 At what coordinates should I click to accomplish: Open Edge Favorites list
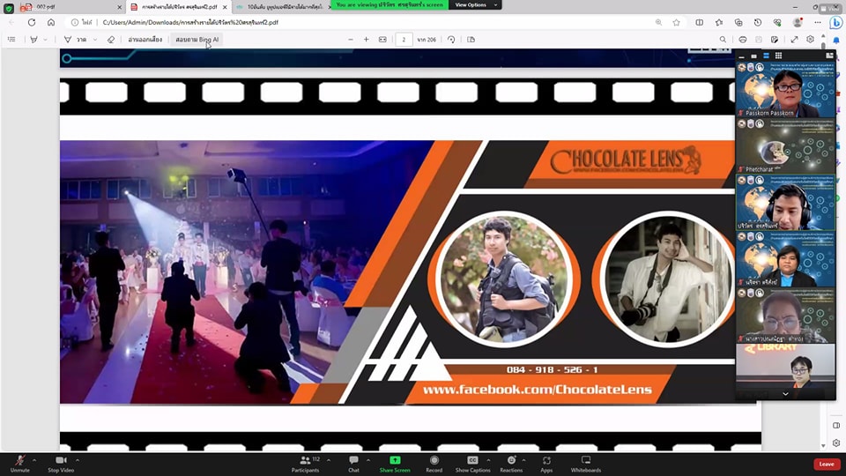pyautogui.click(x=719, y=23)
